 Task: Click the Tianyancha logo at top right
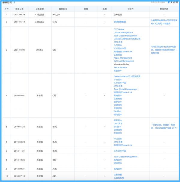tap(173, 2)
